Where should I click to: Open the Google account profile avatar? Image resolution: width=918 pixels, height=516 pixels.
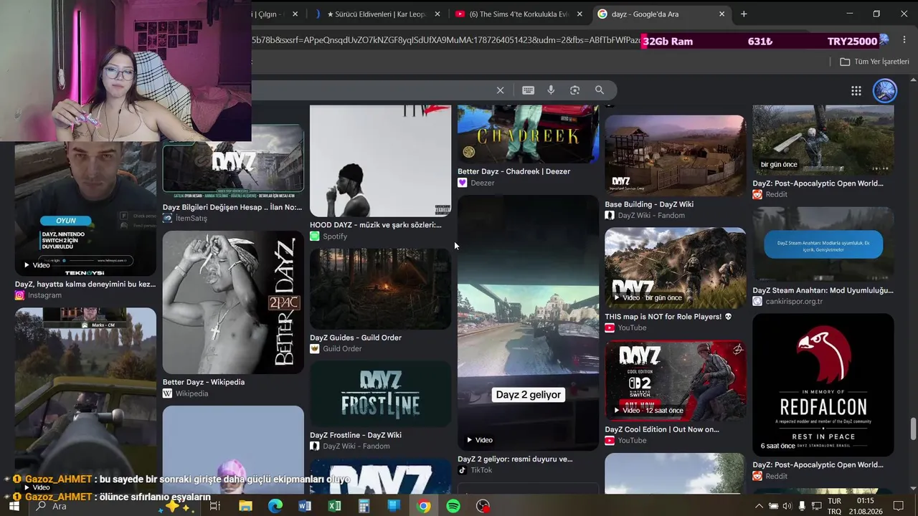[884, 90]
